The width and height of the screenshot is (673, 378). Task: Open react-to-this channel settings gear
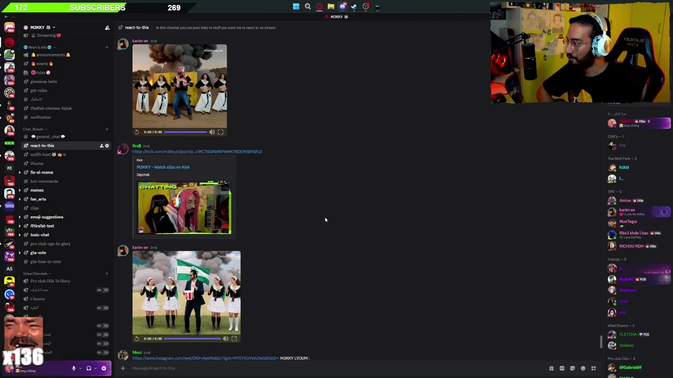coord(107,145)
